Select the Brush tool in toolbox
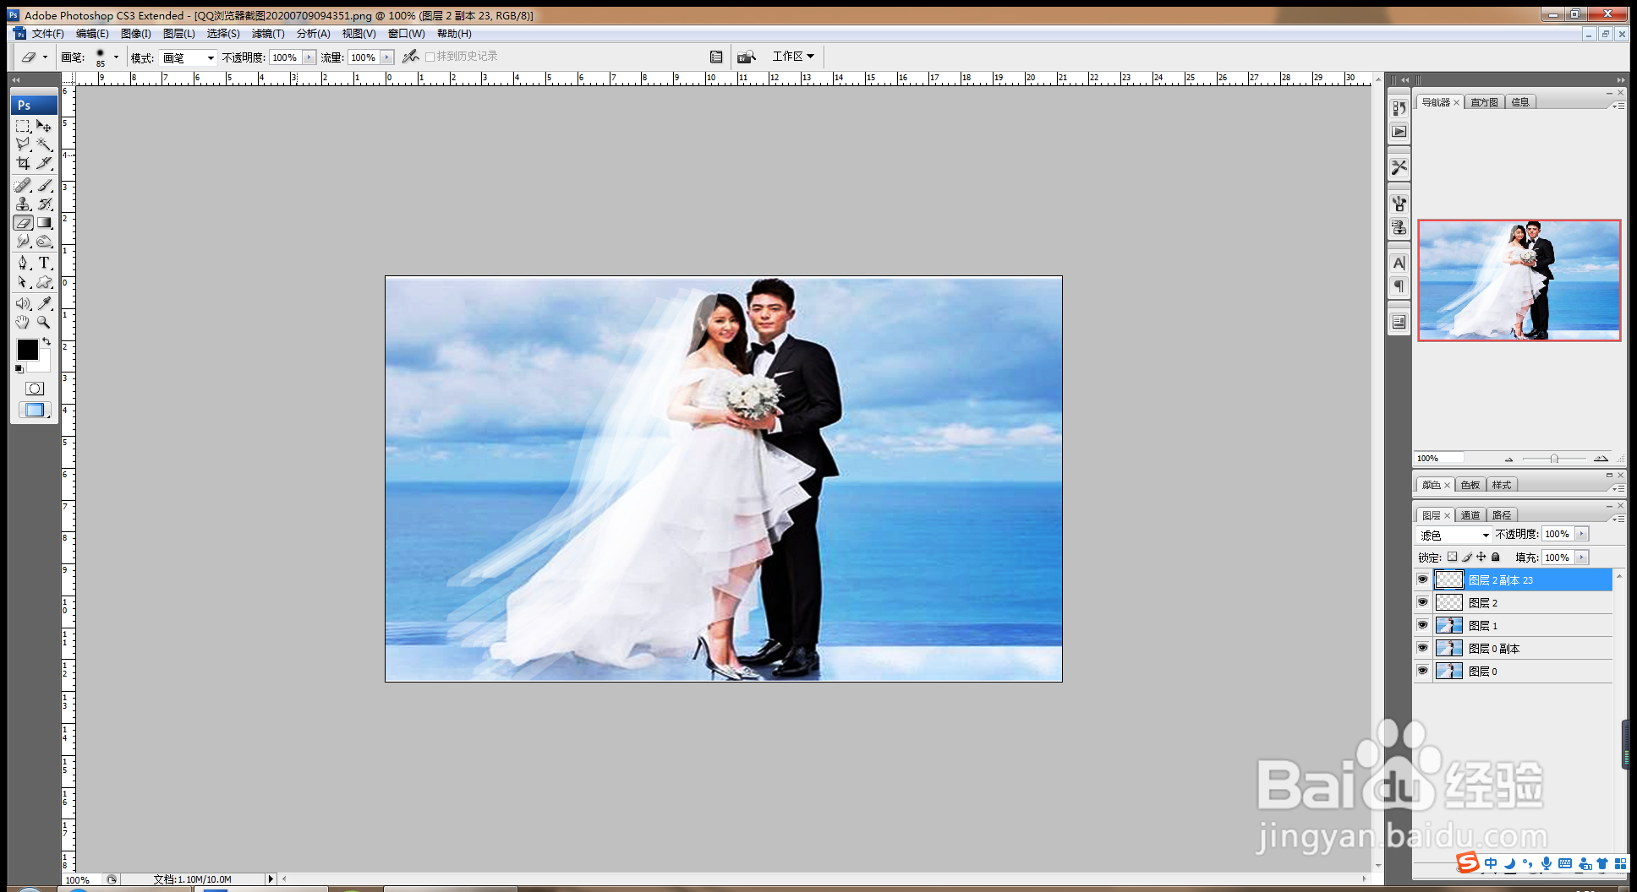 tap(45, 185)
